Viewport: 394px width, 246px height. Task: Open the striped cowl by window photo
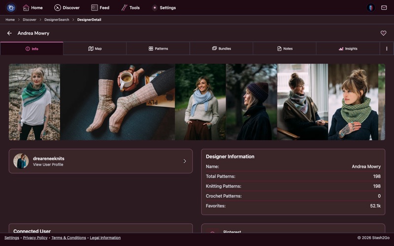tap(302, 102)
